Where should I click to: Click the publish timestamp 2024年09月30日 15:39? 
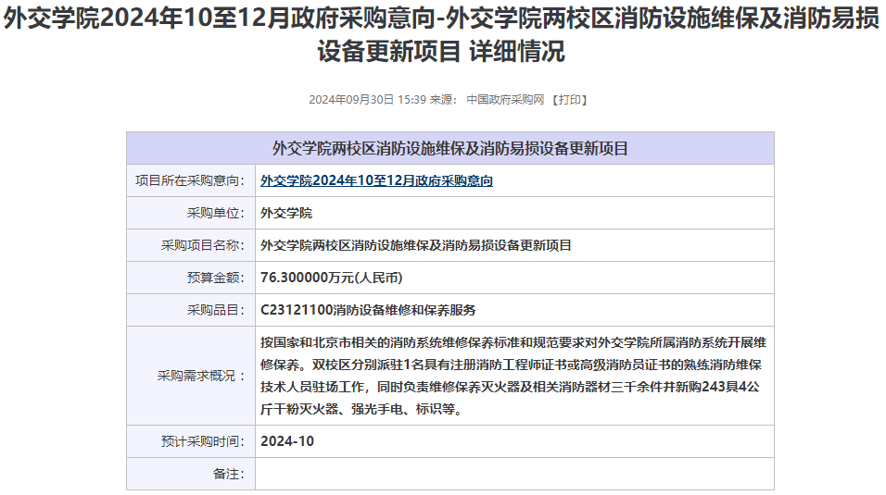[x=367, y=100]
